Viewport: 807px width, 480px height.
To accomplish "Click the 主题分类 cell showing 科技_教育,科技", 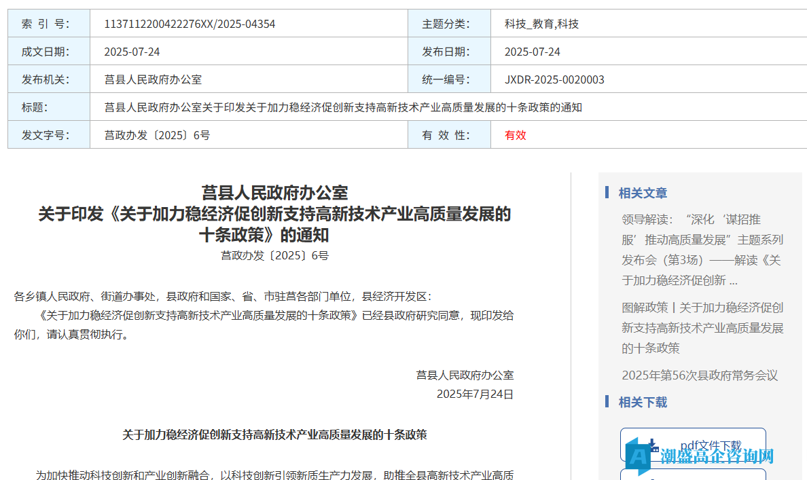I will point(543,23).
